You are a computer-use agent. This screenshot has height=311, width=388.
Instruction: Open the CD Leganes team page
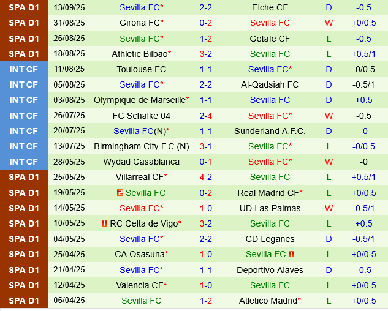tap(270, 239)
